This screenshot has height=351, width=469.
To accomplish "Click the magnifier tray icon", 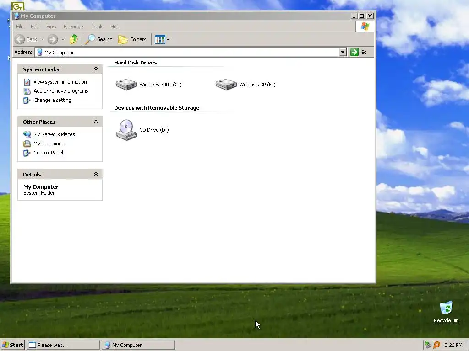I will click(x=436, y=345).
